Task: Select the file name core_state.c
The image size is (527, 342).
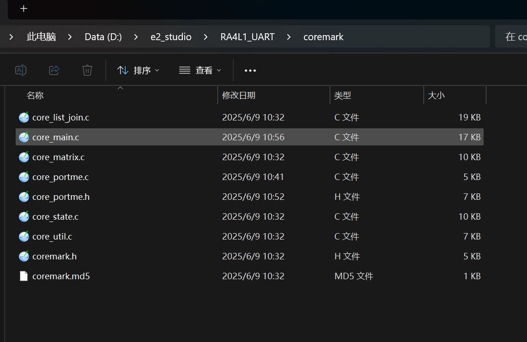Action: coord(55,216)
